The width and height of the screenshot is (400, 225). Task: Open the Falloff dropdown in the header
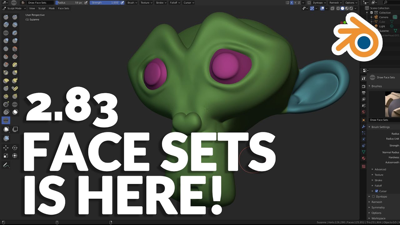(x=175, y=2)
